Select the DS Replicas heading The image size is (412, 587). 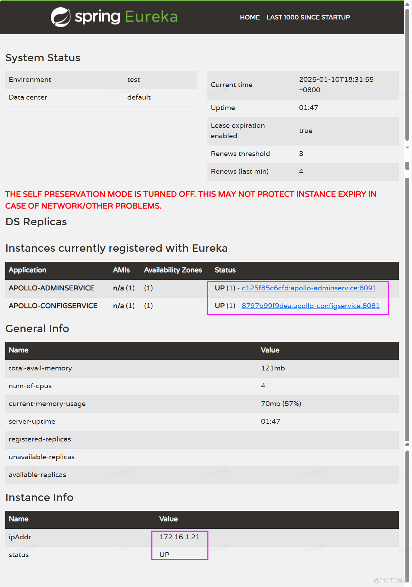coord(36,222)
